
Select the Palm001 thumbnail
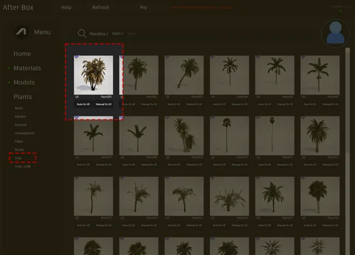coord(94,75)
